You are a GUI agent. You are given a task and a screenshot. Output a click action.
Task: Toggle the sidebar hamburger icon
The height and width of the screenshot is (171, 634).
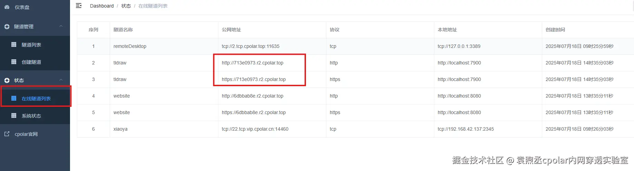click(x=79, y=6)
